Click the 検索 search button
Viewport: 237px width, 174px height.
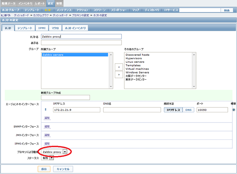coord(227,10)
